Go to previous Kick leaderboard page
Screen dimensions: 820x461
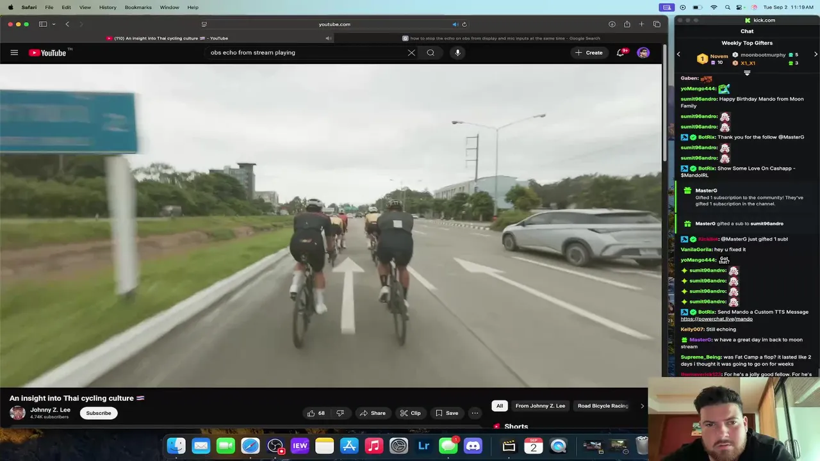[678, 54]
